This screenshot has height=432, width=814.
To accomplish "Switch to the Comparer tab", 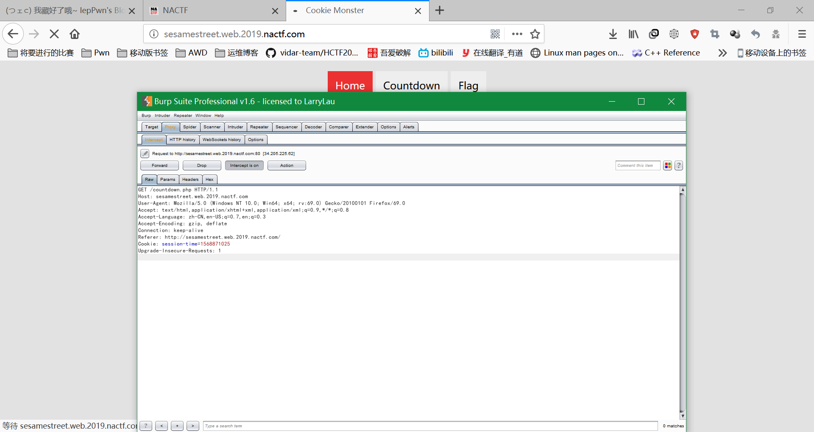I will pyautogui.click(x=339, y=127).
